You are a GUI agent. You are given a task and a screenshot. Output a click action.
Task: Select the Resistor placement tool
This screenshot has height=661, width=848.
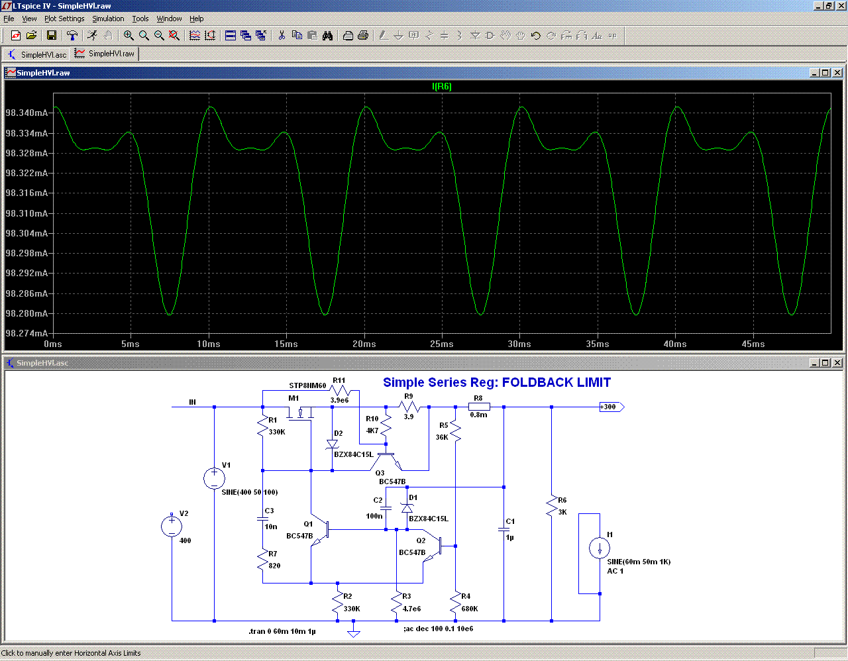click(429, 35)
